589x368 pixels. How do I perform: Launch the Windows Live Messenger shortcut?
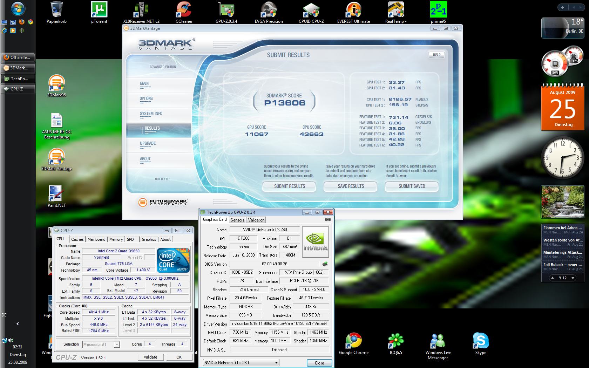coord(438,346)
